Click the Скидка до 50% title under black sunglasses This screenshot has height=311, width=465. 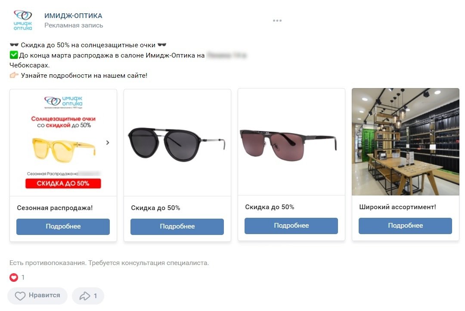click(155, 208)
